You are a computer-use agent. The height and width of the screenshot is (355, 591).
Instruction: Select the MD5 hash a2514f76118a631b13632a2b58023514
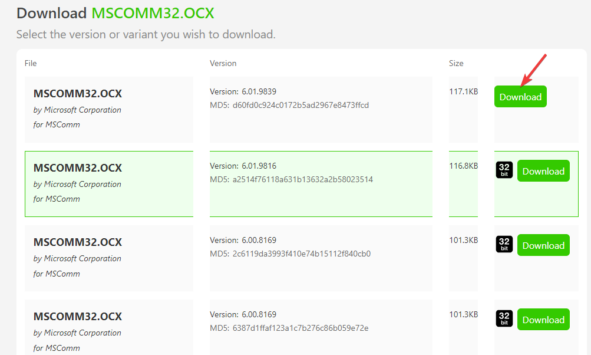[303, 180]
